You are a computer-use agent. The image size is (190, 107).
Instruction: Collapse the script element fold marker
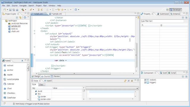pos(34,55)
